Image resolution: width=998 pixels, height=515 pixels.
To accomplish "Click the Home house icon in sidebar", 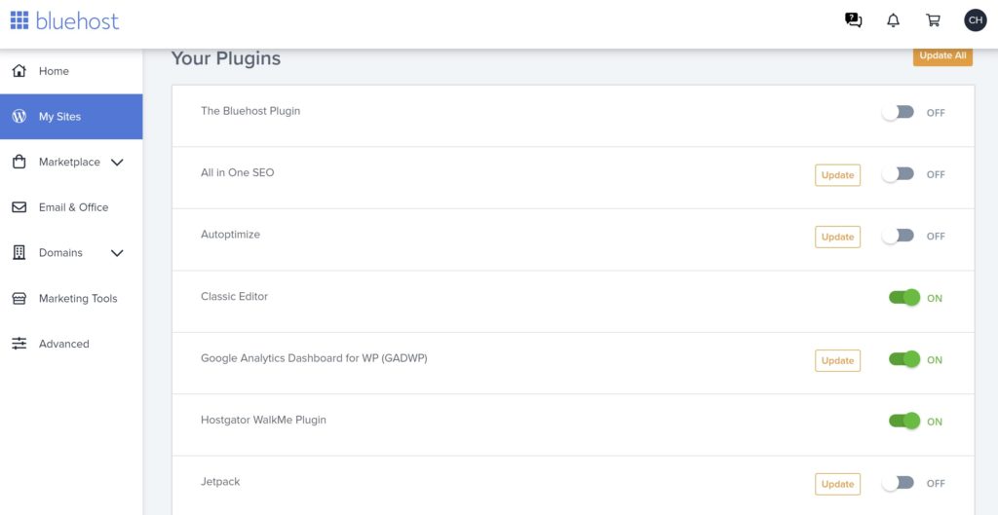I will pos(19,71).
